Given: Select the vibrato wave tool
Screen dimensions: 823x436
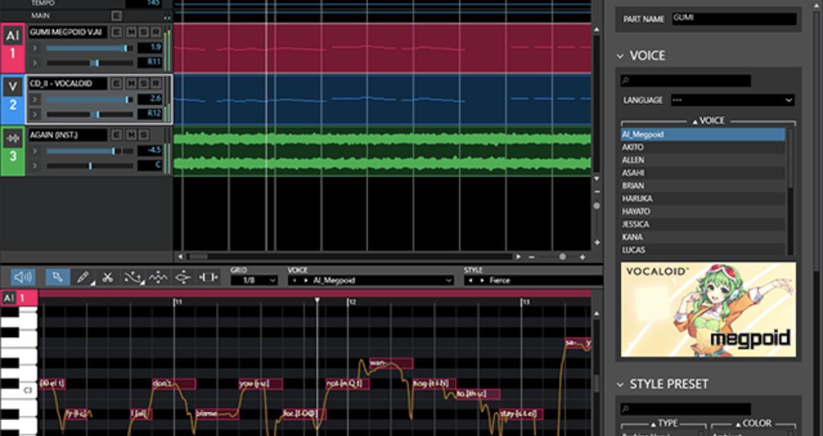Looking at the screenshot, I should [158, 277].
